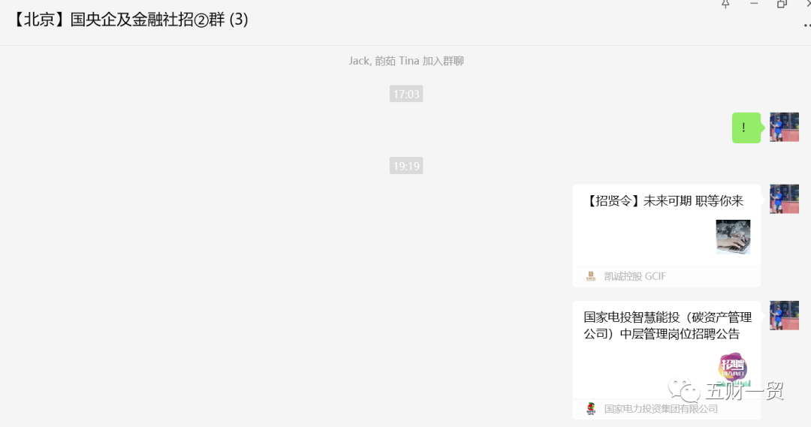811x427 pixels.
Task: Minimize the chat window
Action: point(754,4)
